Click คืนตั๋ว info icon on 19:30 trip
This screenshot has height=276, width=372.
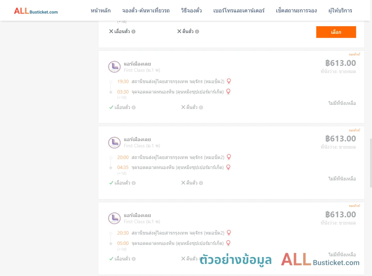[201, 107]
